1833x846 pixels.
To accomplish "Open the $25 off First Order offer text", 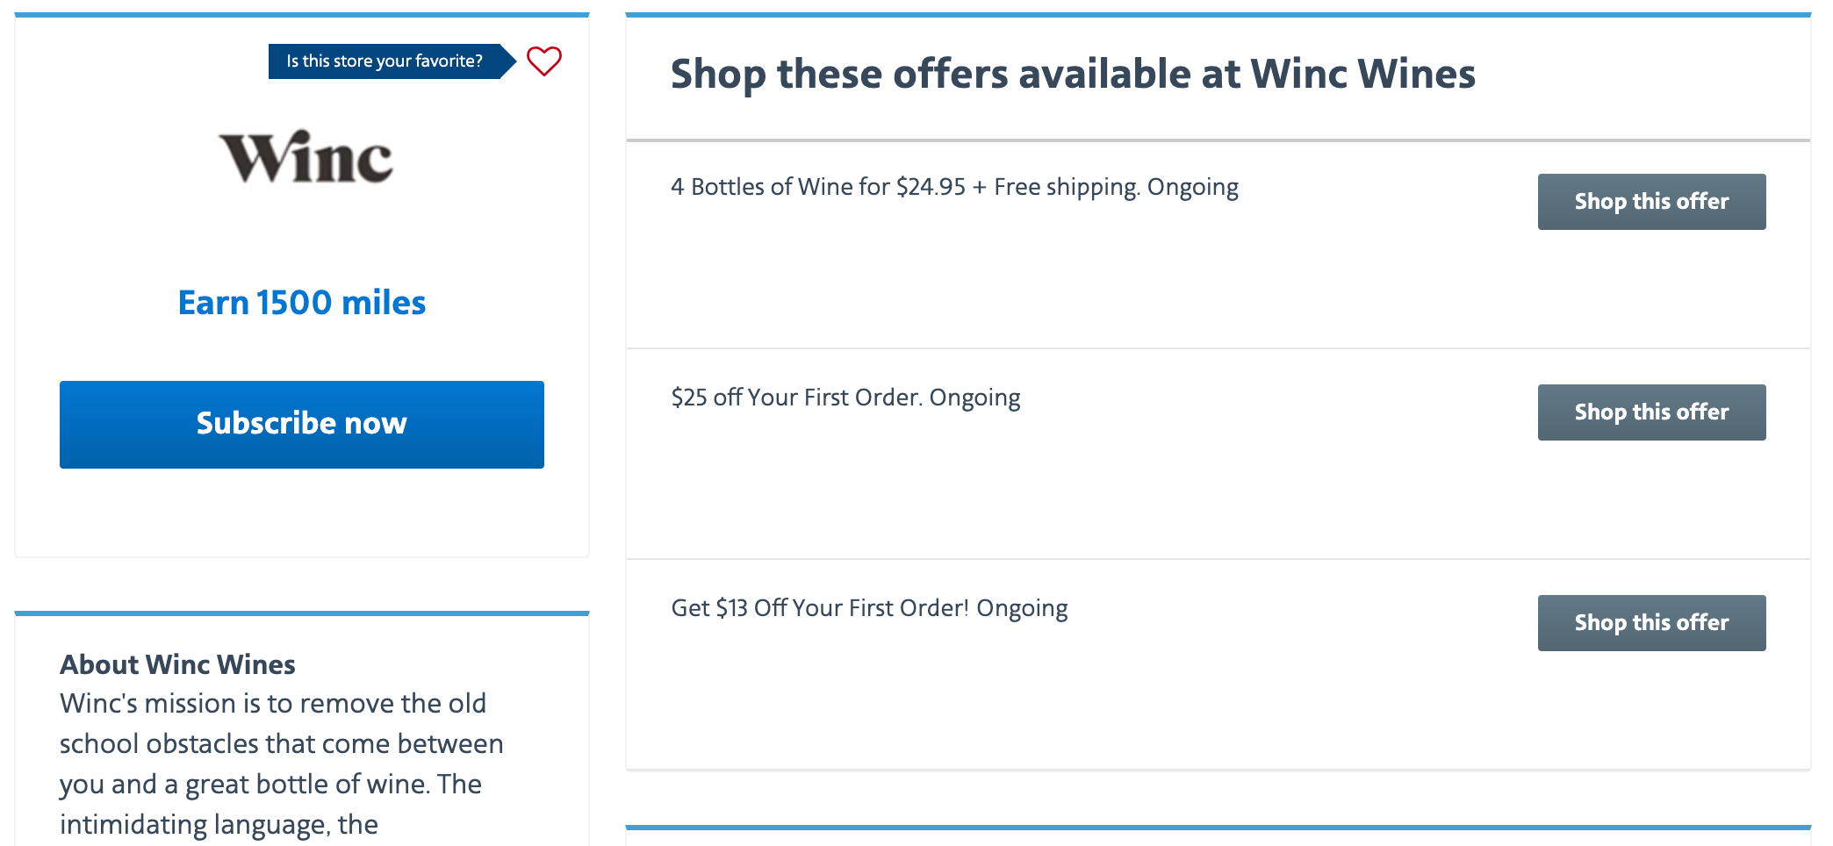I will click(x=845, y=397).
